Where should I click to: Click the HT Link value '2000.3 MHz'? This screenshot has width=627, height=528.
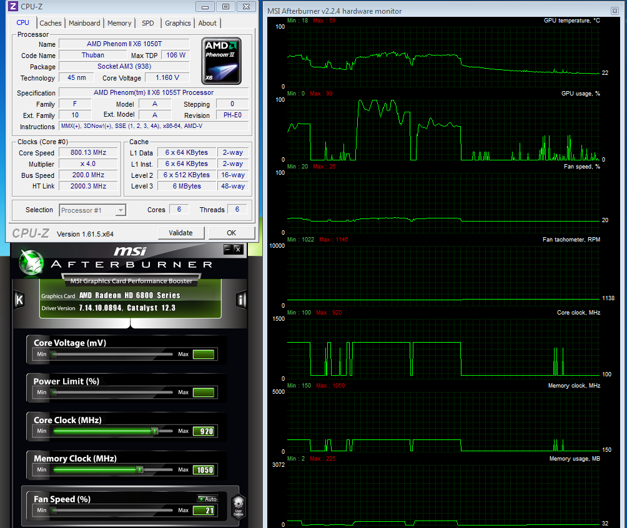click(x=89, y=186)
